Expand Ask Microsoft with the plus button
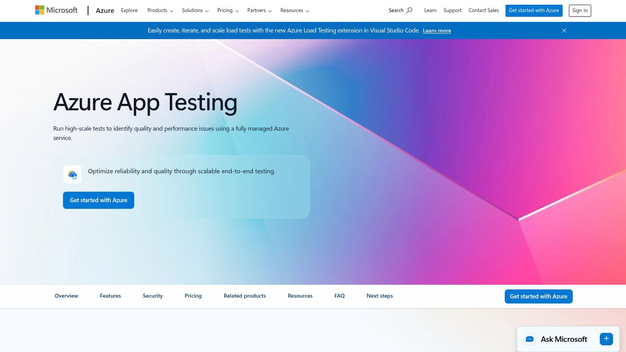Screen dimensions: 626x352 [606, 339]
